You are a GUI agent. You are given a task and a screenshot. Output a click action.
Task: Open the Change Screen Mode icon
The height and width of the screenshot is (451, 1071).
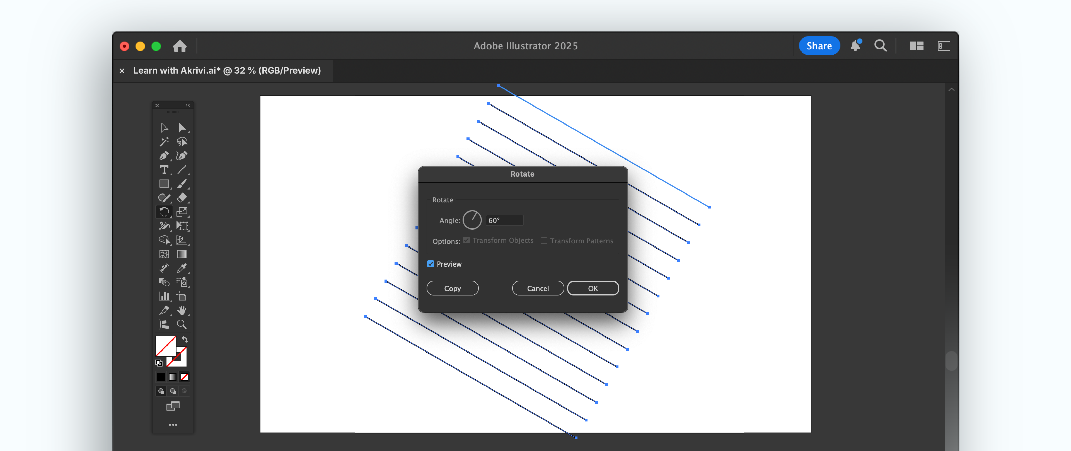[x=173, y=406]
